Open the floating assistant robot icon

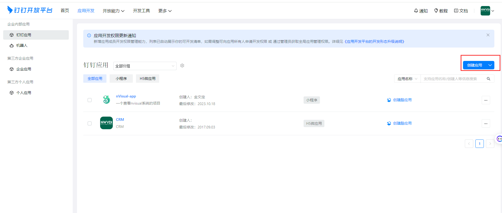499,139
